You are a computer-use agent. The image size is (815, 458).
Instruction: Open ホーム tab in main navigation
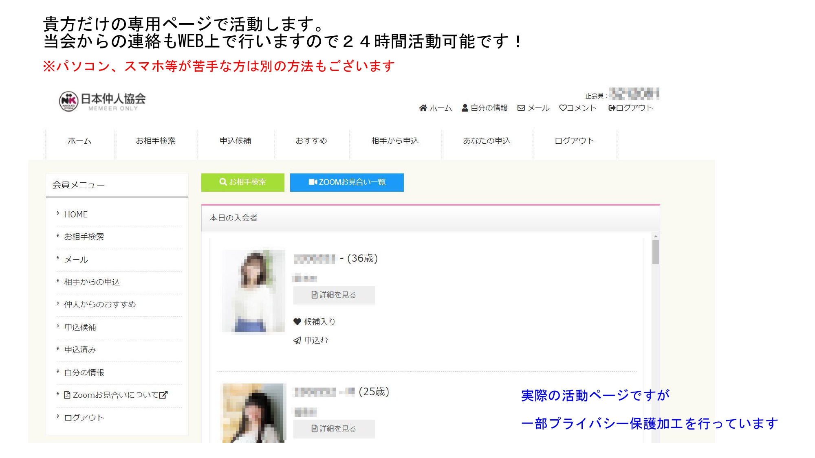(80, 141)
